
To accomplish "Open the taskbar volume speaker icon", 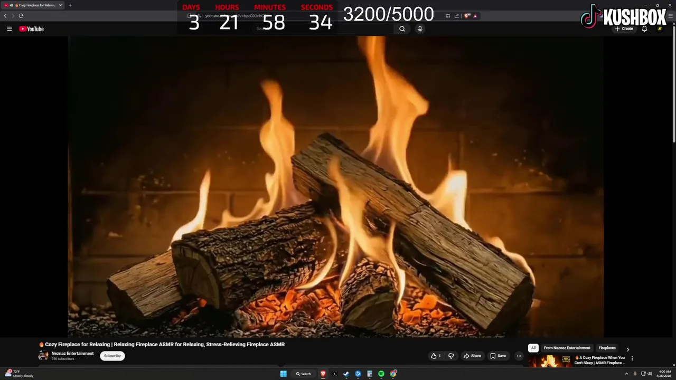I will click(x=650, y=374).
